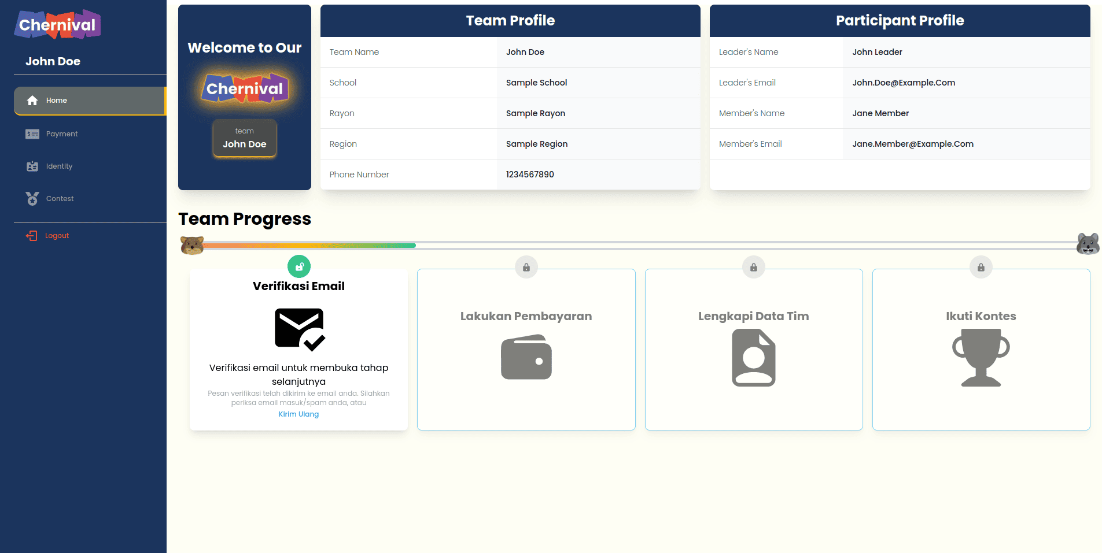Click the Kirim Ulang link

(x=298, y=414)
